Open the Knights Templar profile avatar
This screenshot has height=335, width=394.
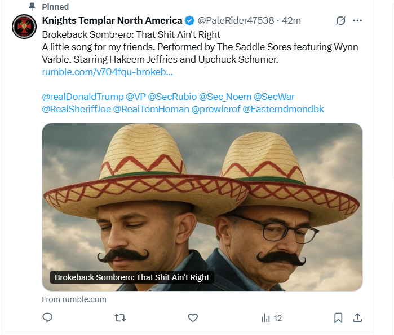(x=25, y=27)
